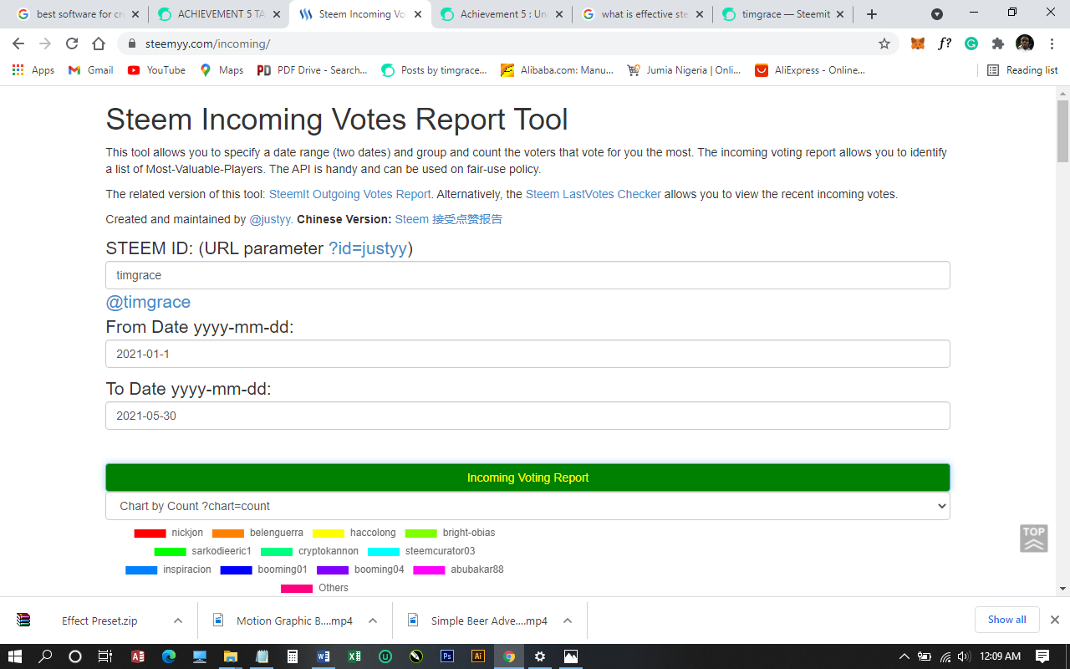Click the red swatch next to nickjon

pyautogui.click(x=148, y=533)
